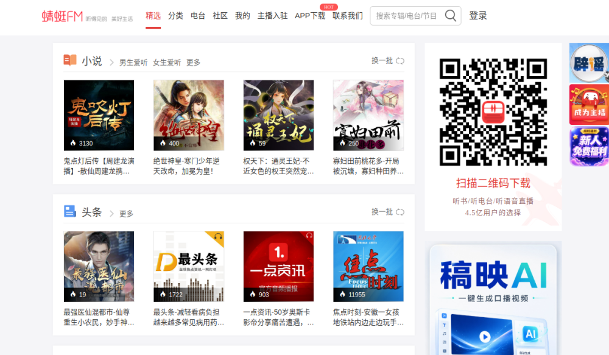Screen dimensions: 609x355
Task: Click the title 绝世神皇-寒门少年逆天改命
Action: pos(186,166)
